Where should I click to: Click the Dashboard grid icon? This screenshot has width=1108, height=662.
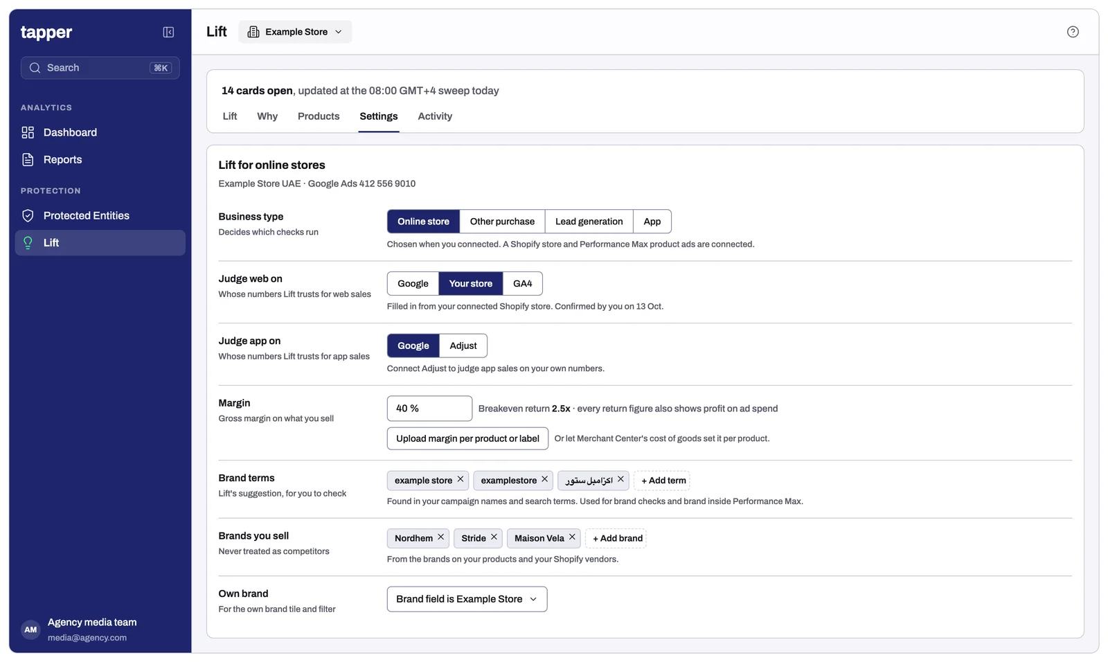coord(28,132)
